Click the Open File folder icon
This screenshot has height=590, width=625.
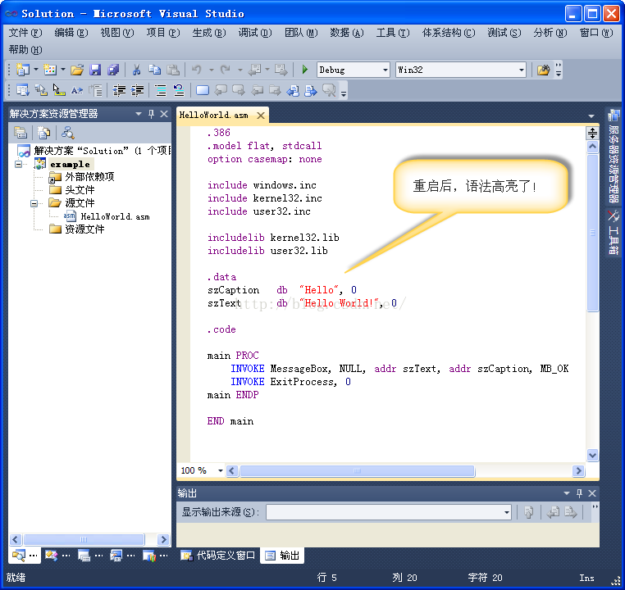[x=77, y=70]
